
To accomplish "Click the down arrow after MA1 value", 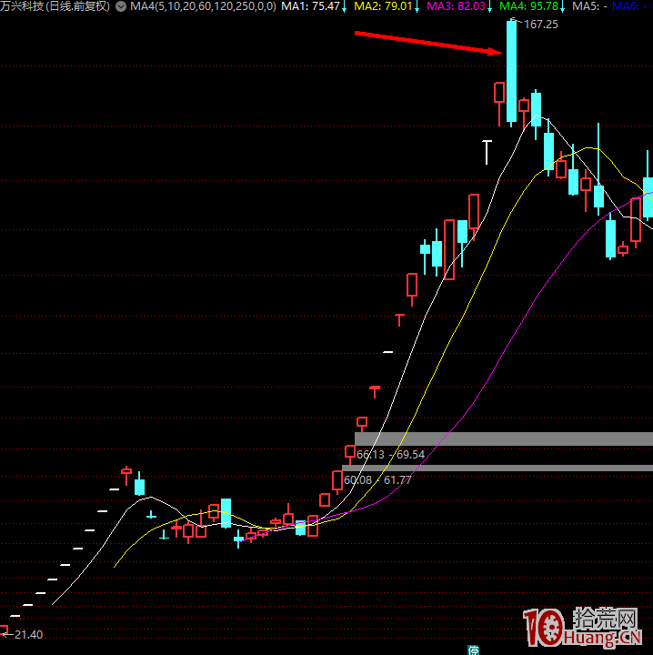I will (344, 7).
